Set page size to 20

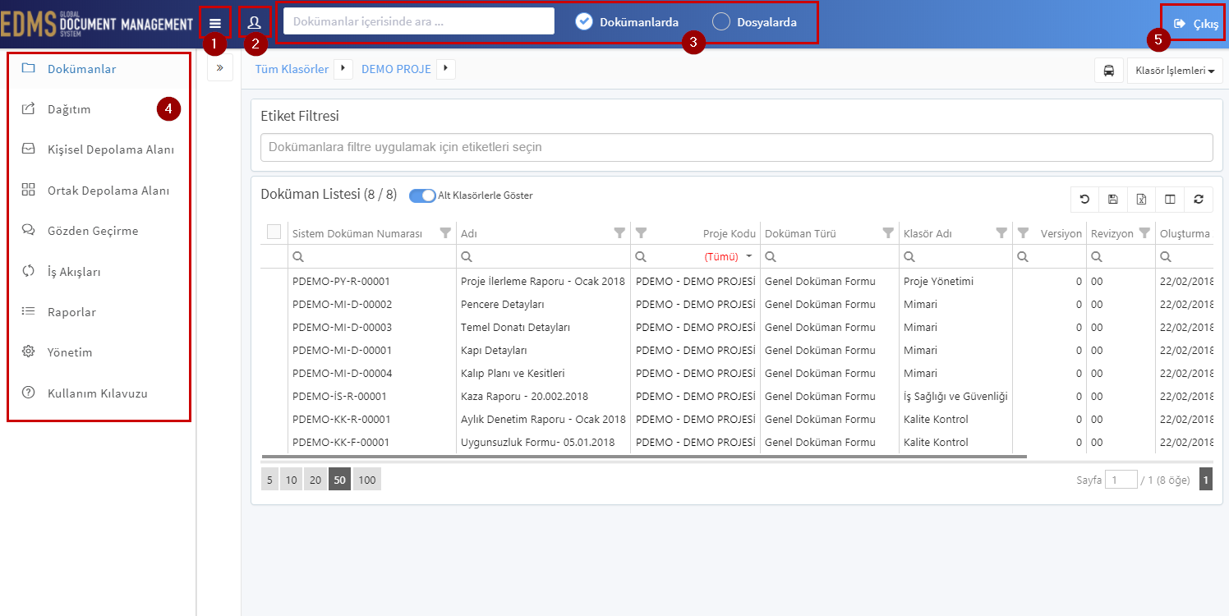click(315, 480)
